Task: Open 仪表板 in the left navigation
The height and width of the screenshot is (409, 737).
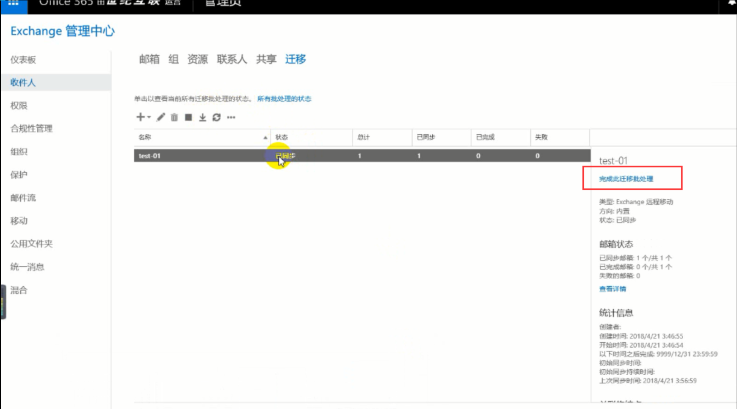Action: tap(23, 60)
